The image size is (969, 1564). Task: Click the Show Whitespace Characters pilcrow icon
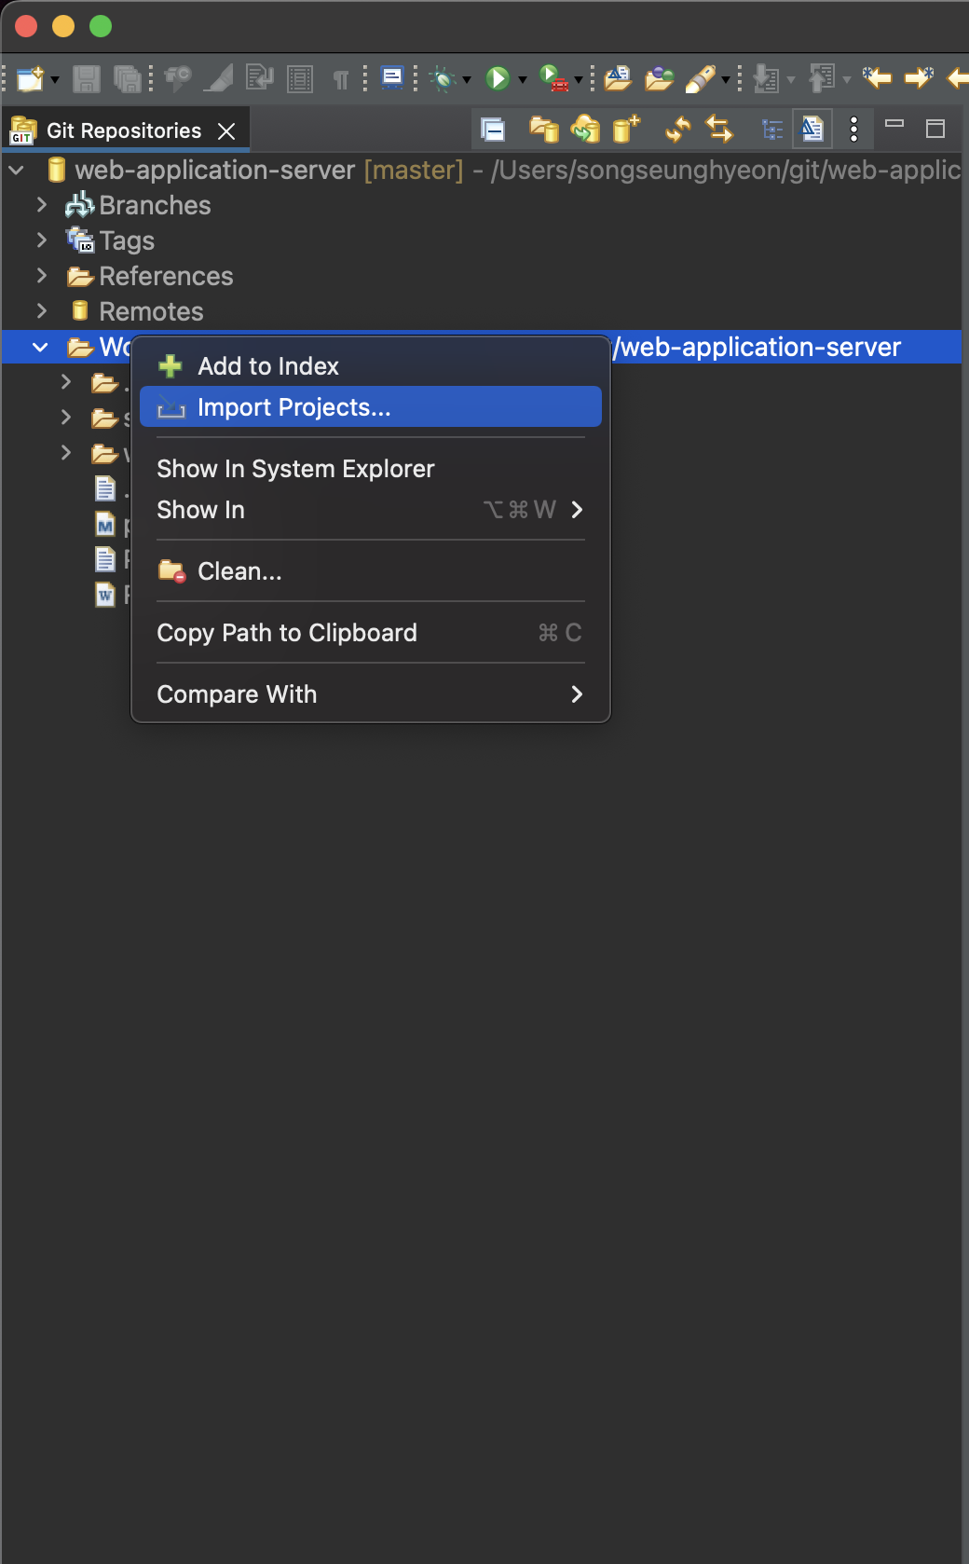(x=341, y=79)
